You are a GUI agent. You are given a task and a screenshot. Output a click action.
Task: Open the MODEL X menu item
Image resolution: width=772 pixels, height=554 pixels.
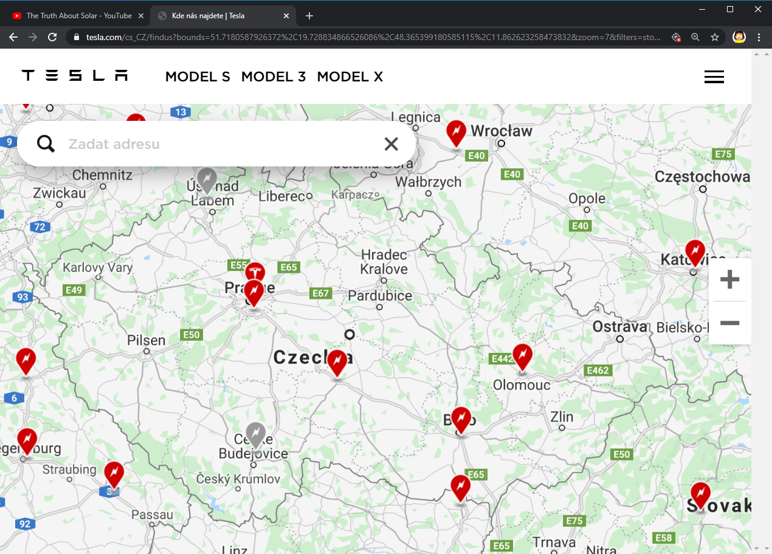tap(350, 77)
